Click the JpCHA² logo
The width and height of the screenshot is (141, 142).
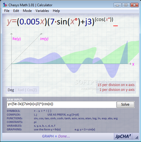tap(123, 136)
